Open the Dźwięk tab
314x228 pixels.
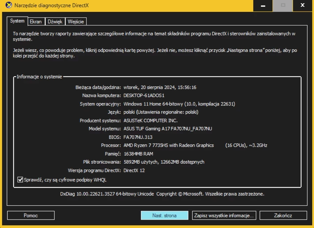click(x=55, y=22)
